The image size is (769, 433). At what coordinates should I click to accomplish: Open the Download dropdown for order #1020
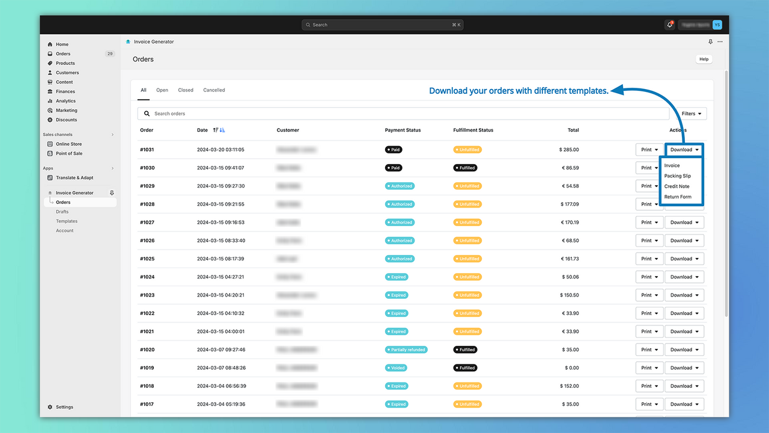click(684, 349)
